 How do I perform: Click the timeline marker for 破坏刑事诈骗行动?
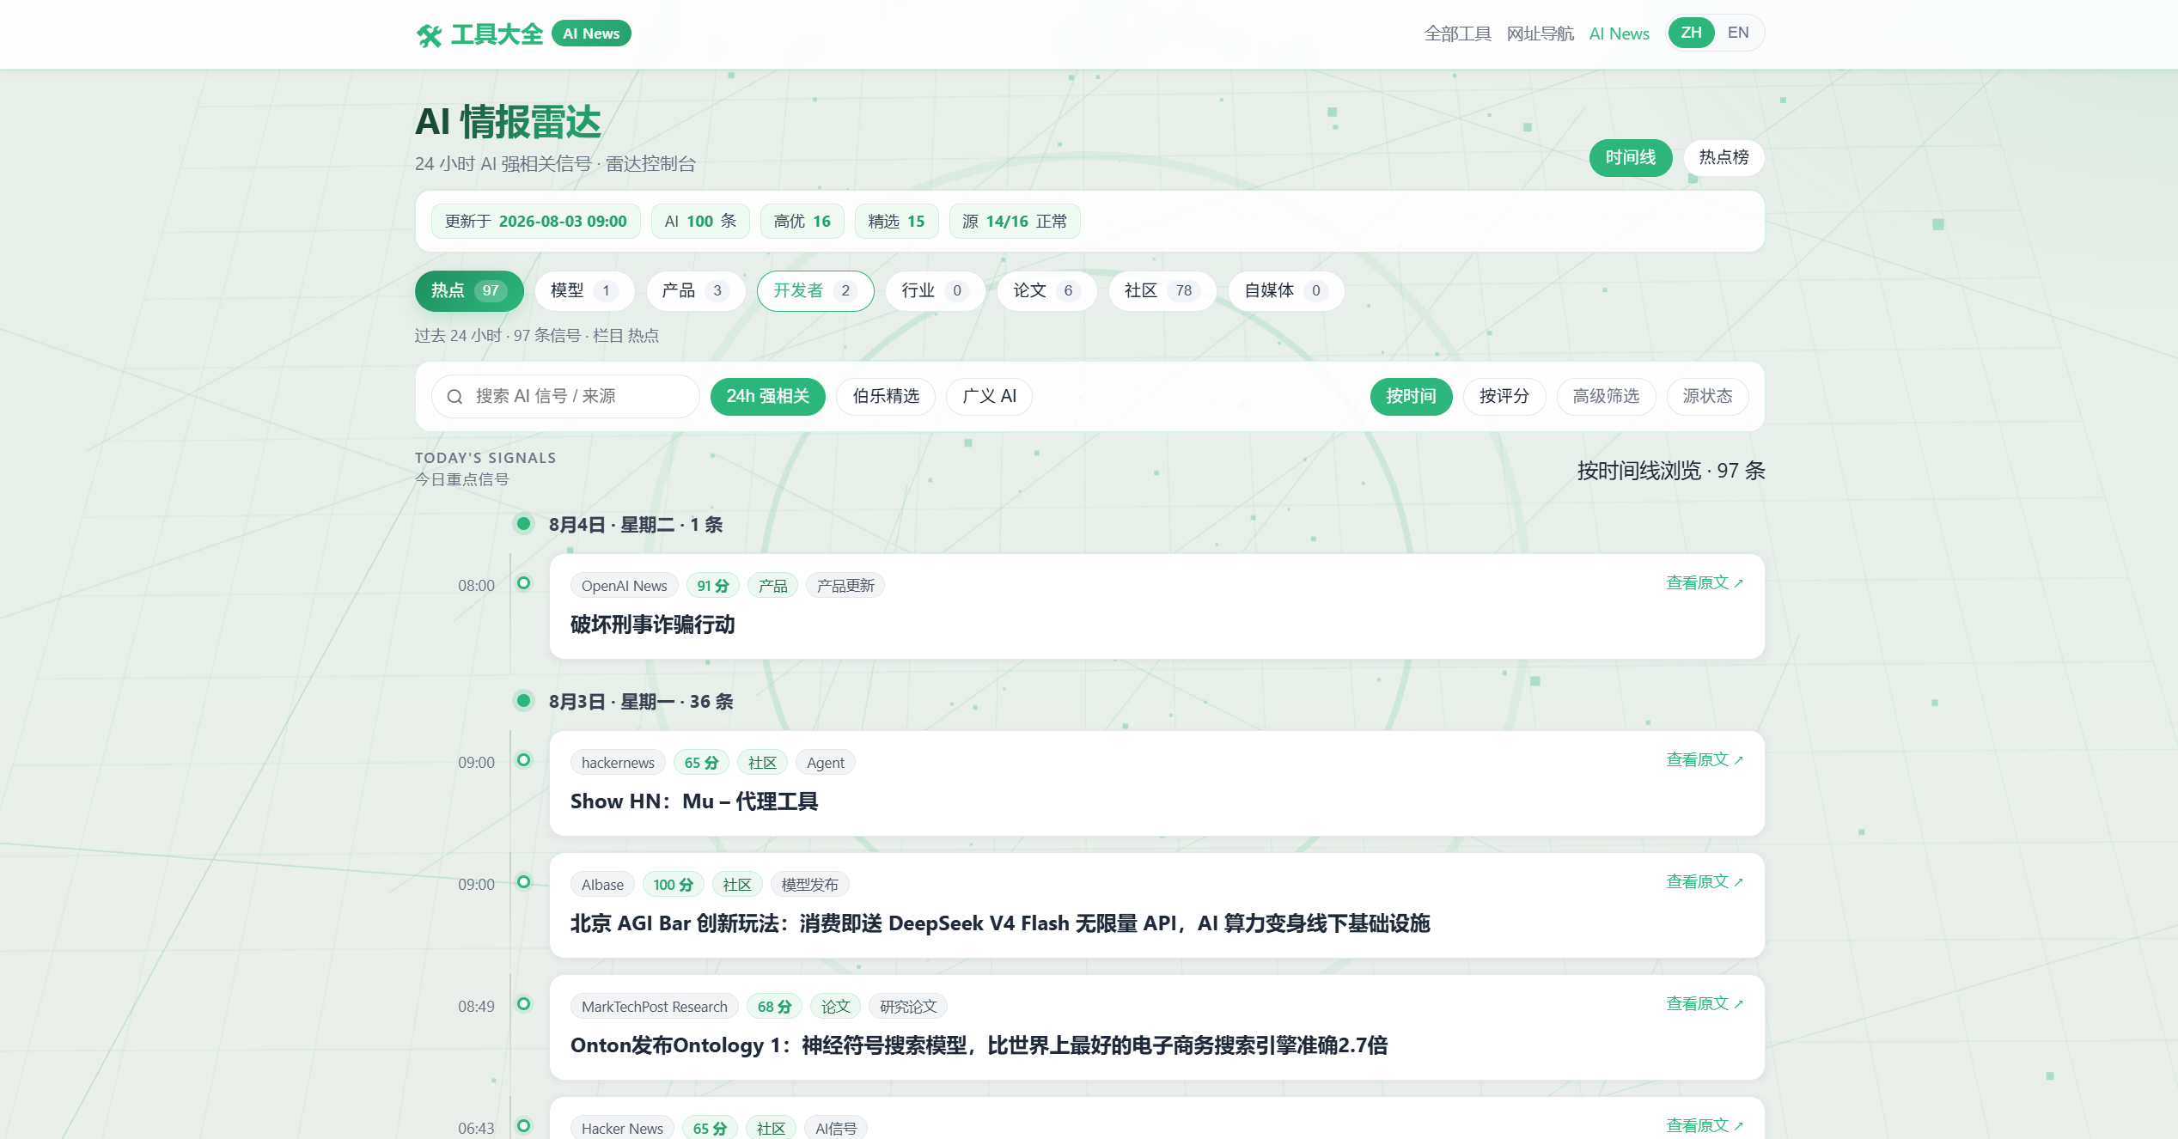click(523, 583)
